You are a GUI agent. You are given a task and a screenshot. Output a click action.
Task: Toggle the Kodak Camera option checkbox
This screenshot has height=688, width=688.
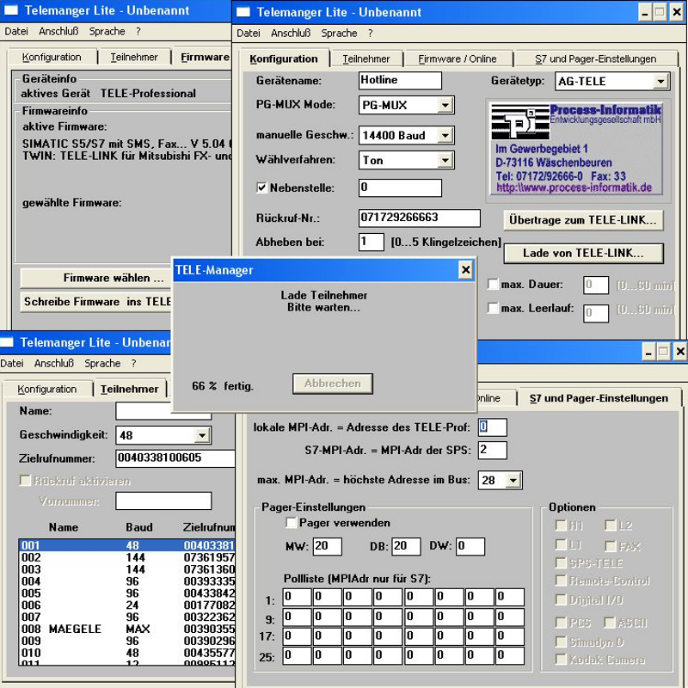561,659
